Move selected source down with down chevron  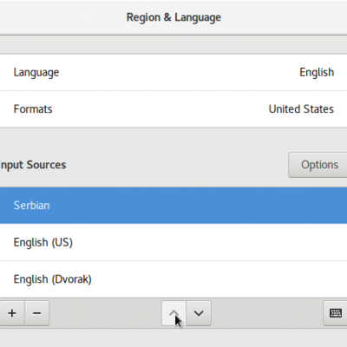tap(199, 313)
